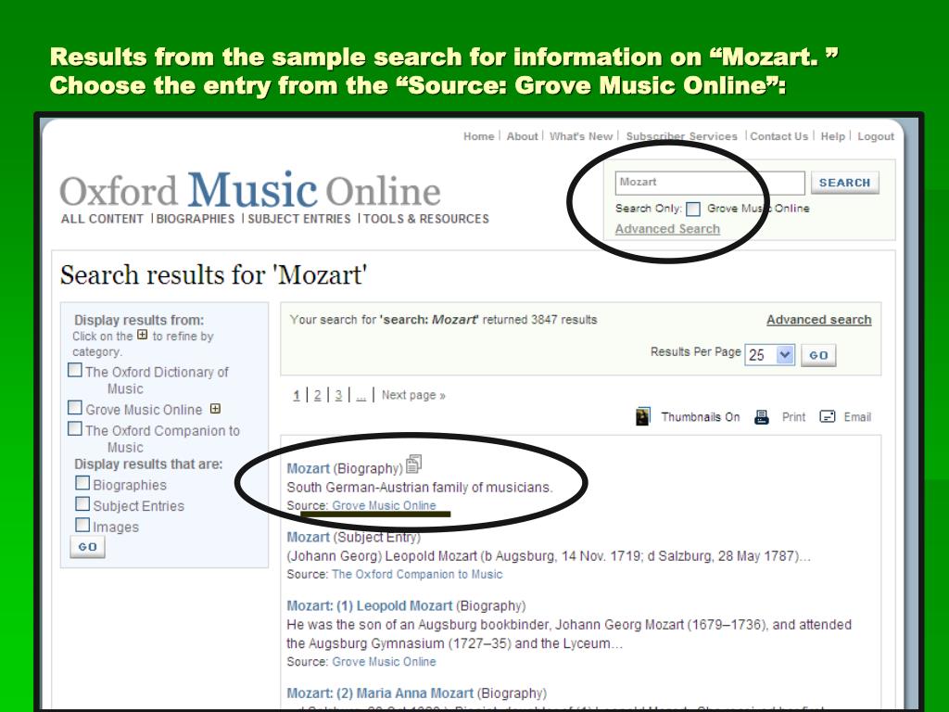Click Advanced search link in results header
Viewport: 949px width, 712px height.
(x=819, y=320)
